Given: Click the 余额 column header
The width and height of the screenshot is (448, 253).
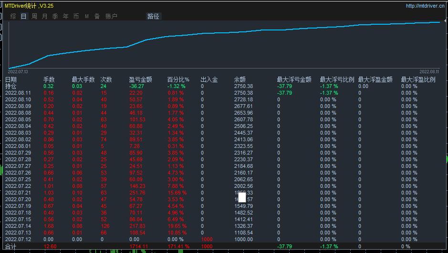Looking at the screenshot, I should 240,79.
